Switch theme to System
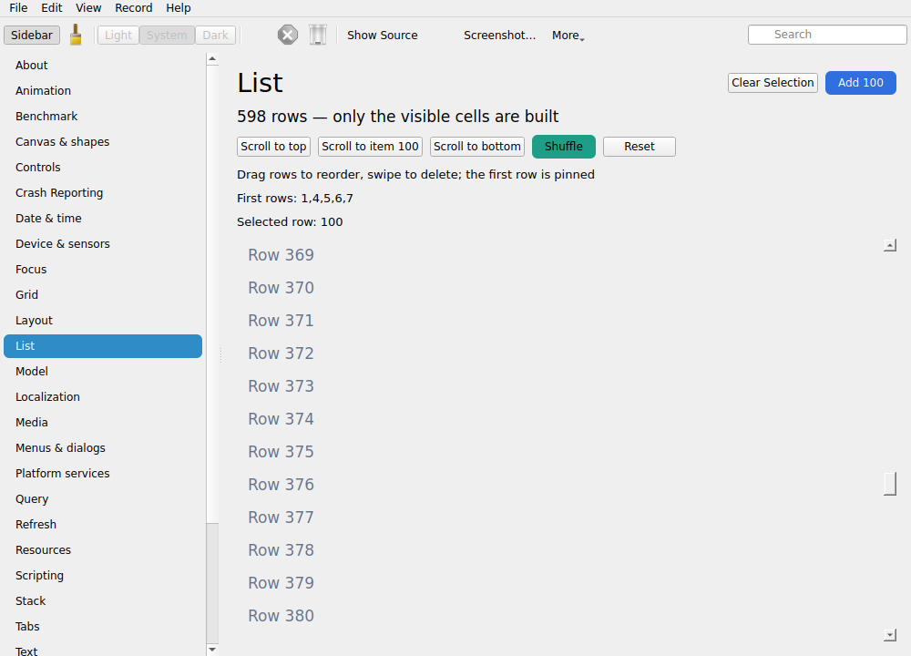Image resolution: width=911 pixels, height=656 pixels. point(167,35)
